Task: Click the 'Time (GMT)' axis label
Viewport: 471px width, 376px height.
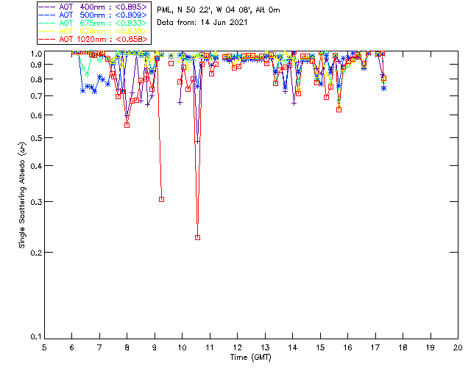Action: [x=250, y=358]
